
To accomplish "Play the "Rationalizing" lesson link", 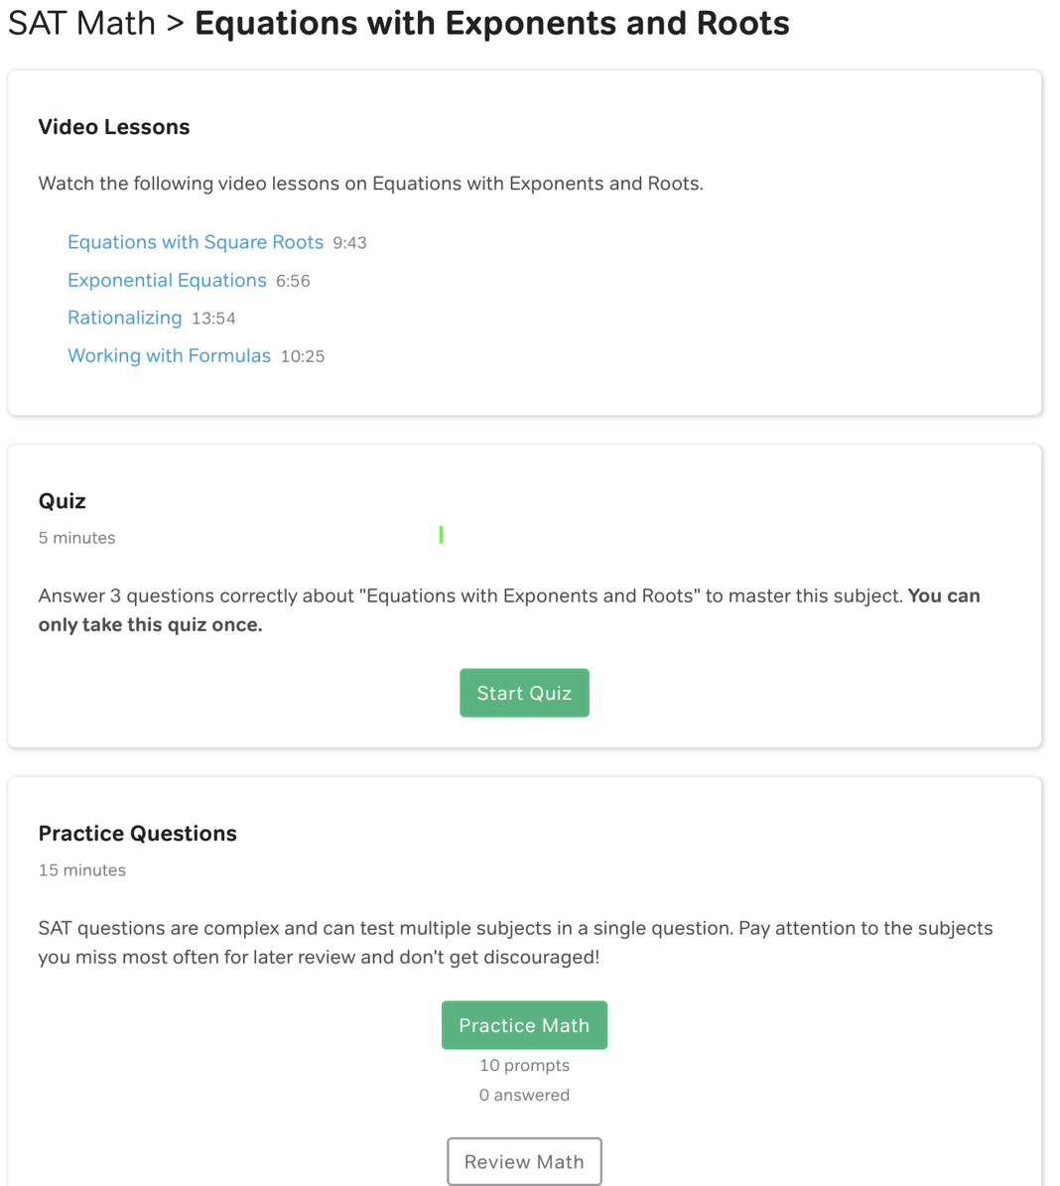I will 124,318.
